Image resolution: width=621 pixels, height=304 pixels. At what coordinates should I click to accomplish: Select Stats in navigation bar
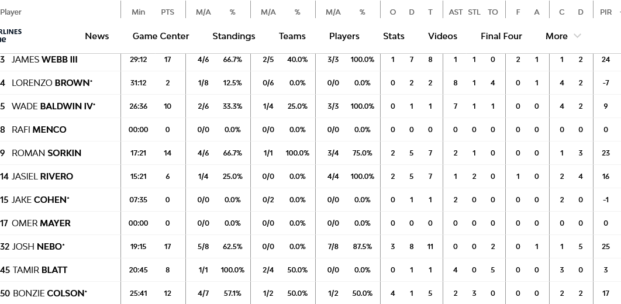[x=394, y=36]
